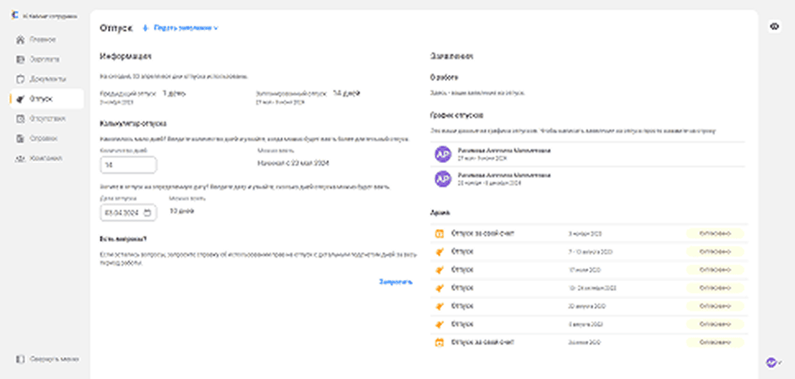Focus the Количество дней input field
Screen dimensions: 795x379
(128, 165)
